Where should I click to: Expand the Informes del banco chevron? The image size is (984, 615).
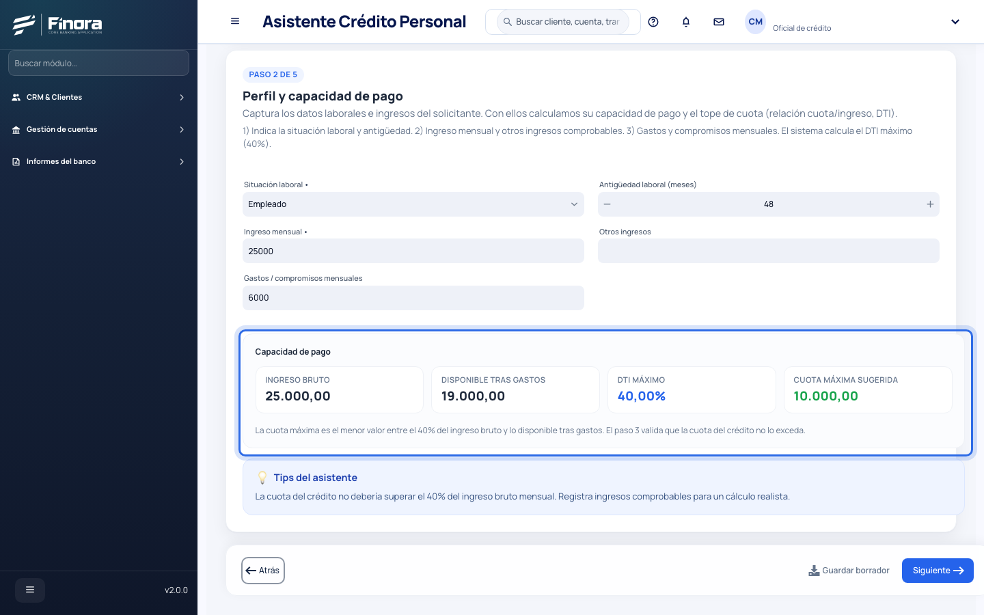pyautogui.click(x=182, y=162)
